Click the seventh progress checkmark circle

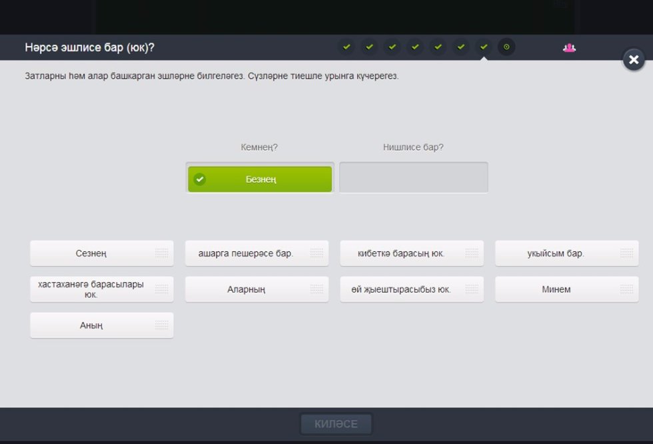point(484,47)
